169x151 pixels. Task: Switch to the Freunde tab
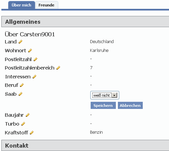click(x=47, y=5)
